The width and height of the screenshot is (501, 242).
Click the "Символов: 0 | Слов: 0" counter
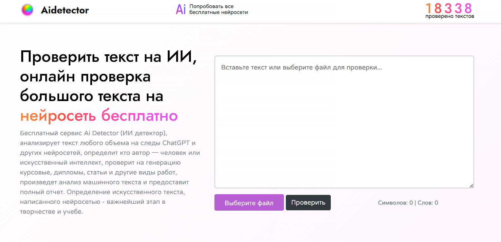pyautogui.click(x=408, y=202)
